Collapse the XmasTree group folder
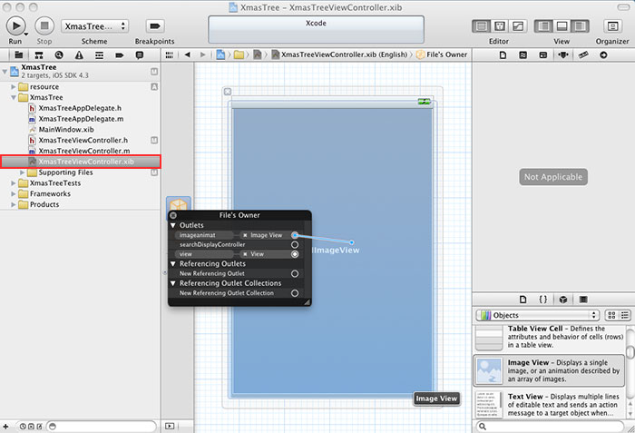The image size is (635, 433). point(14,97)
